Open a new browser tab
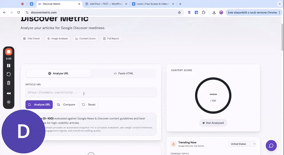 [180, 4]
